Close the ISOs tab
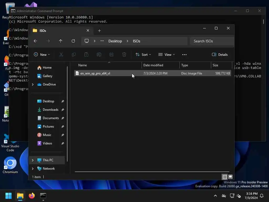This screenshot has width=269, height=202. (x=88, y=31)
